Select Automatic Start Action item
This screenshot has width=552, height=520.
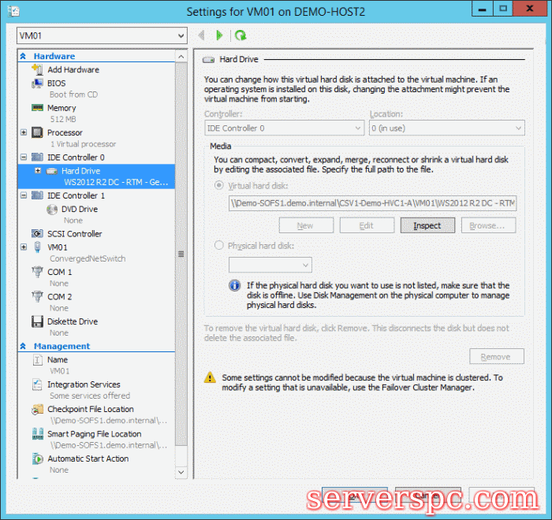(x=88, y=459)
